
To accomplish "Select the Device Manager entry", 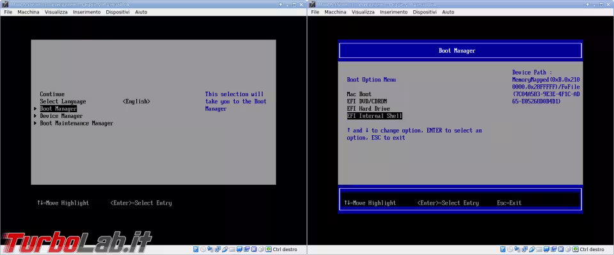I will [x=61, y=116].
